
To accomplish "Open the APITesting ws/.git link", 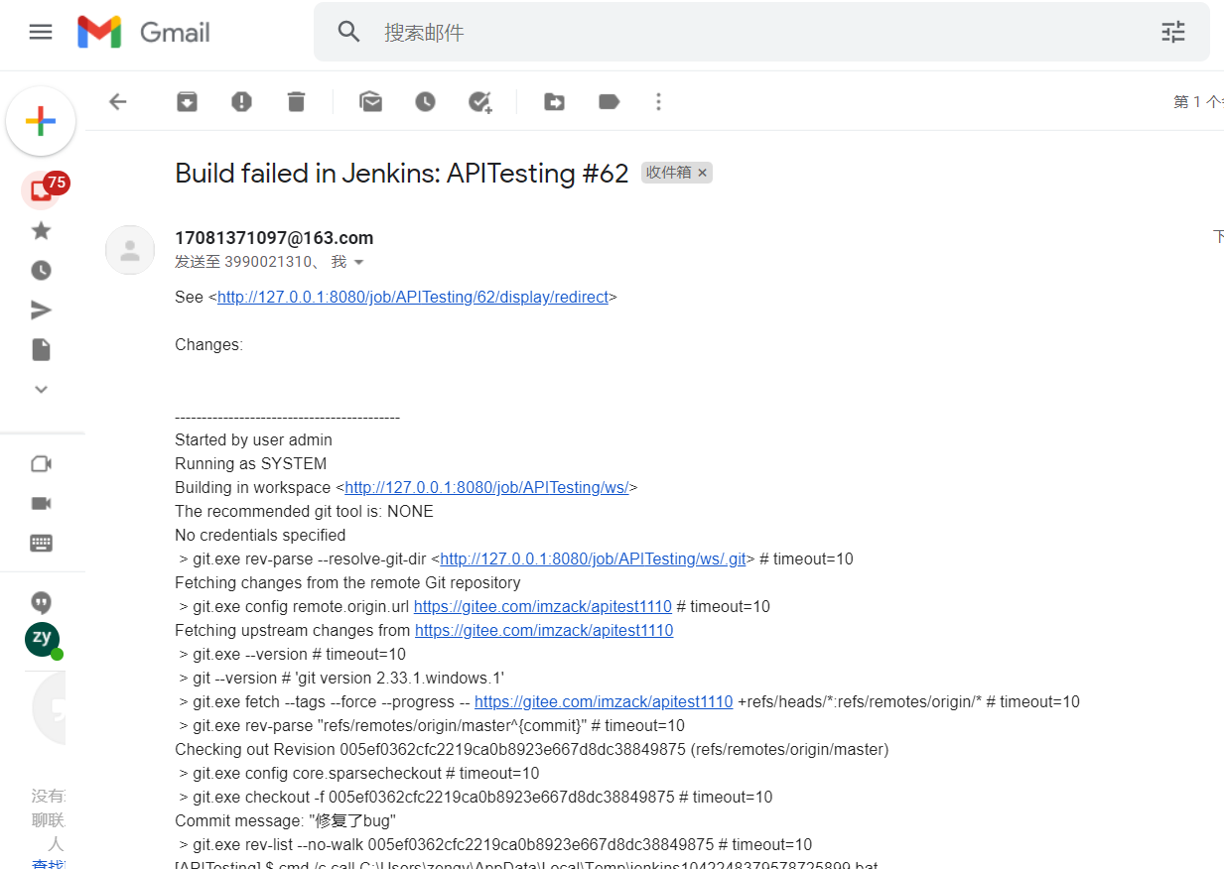I will 593,559.
